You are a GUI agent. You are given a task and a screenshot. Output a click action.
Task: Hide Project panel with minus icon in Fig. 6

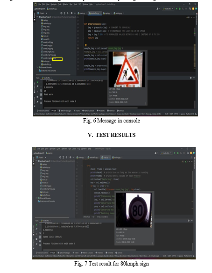click(75, 13)
